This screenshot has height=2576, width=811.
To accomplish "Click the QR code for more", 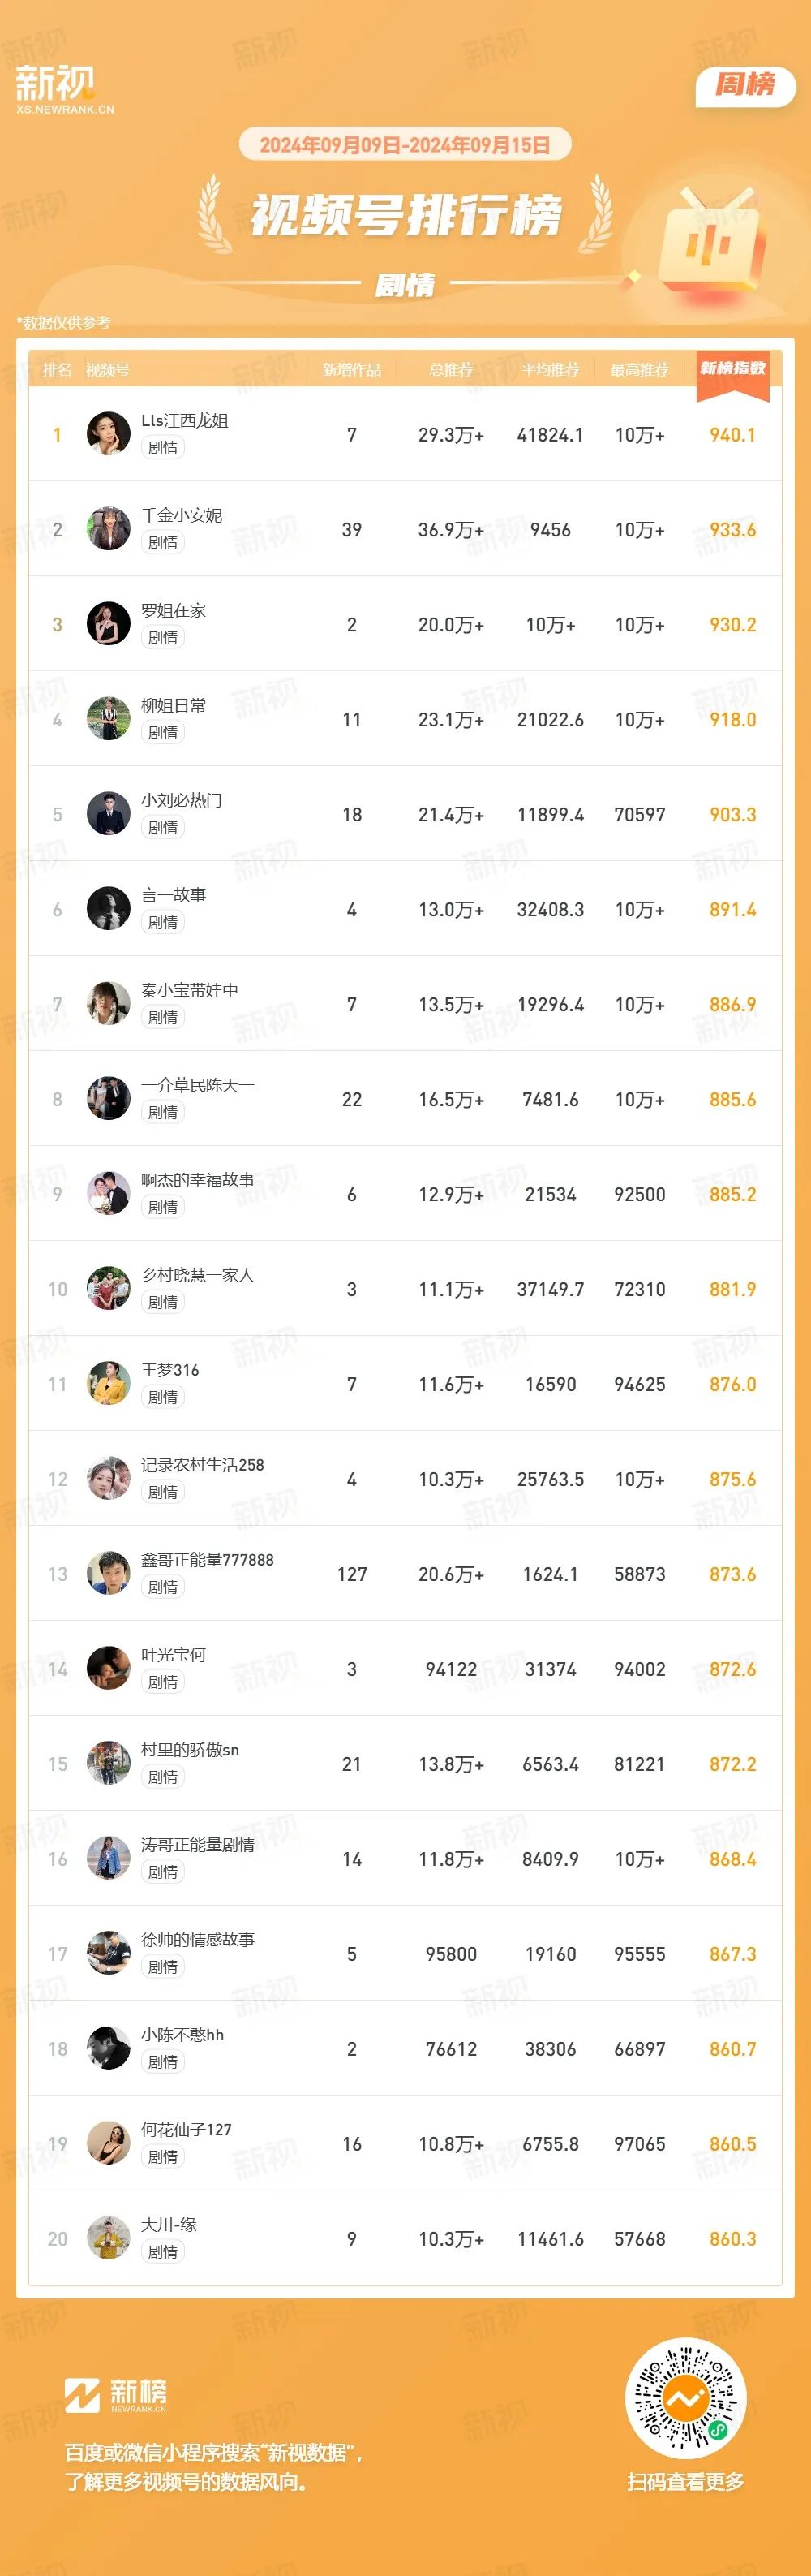I will (x=685, y=2398).
